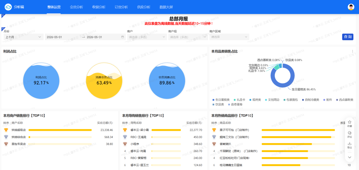Click the 礼品卡 7.56% chart label
This screenshot has width=359, height=170.
256,71
